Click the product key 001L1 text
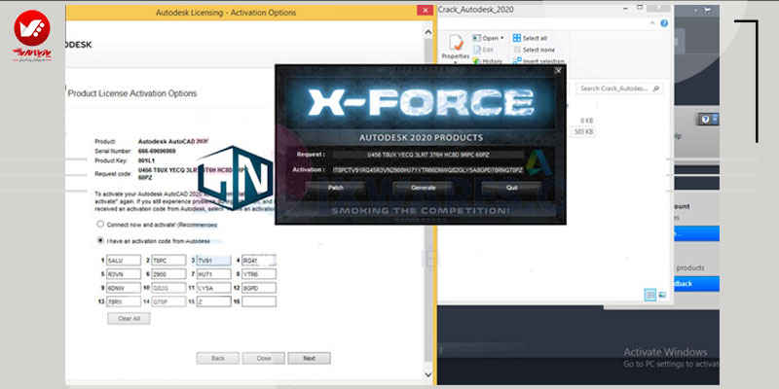779x389 pixels. (x=146, y=160)
